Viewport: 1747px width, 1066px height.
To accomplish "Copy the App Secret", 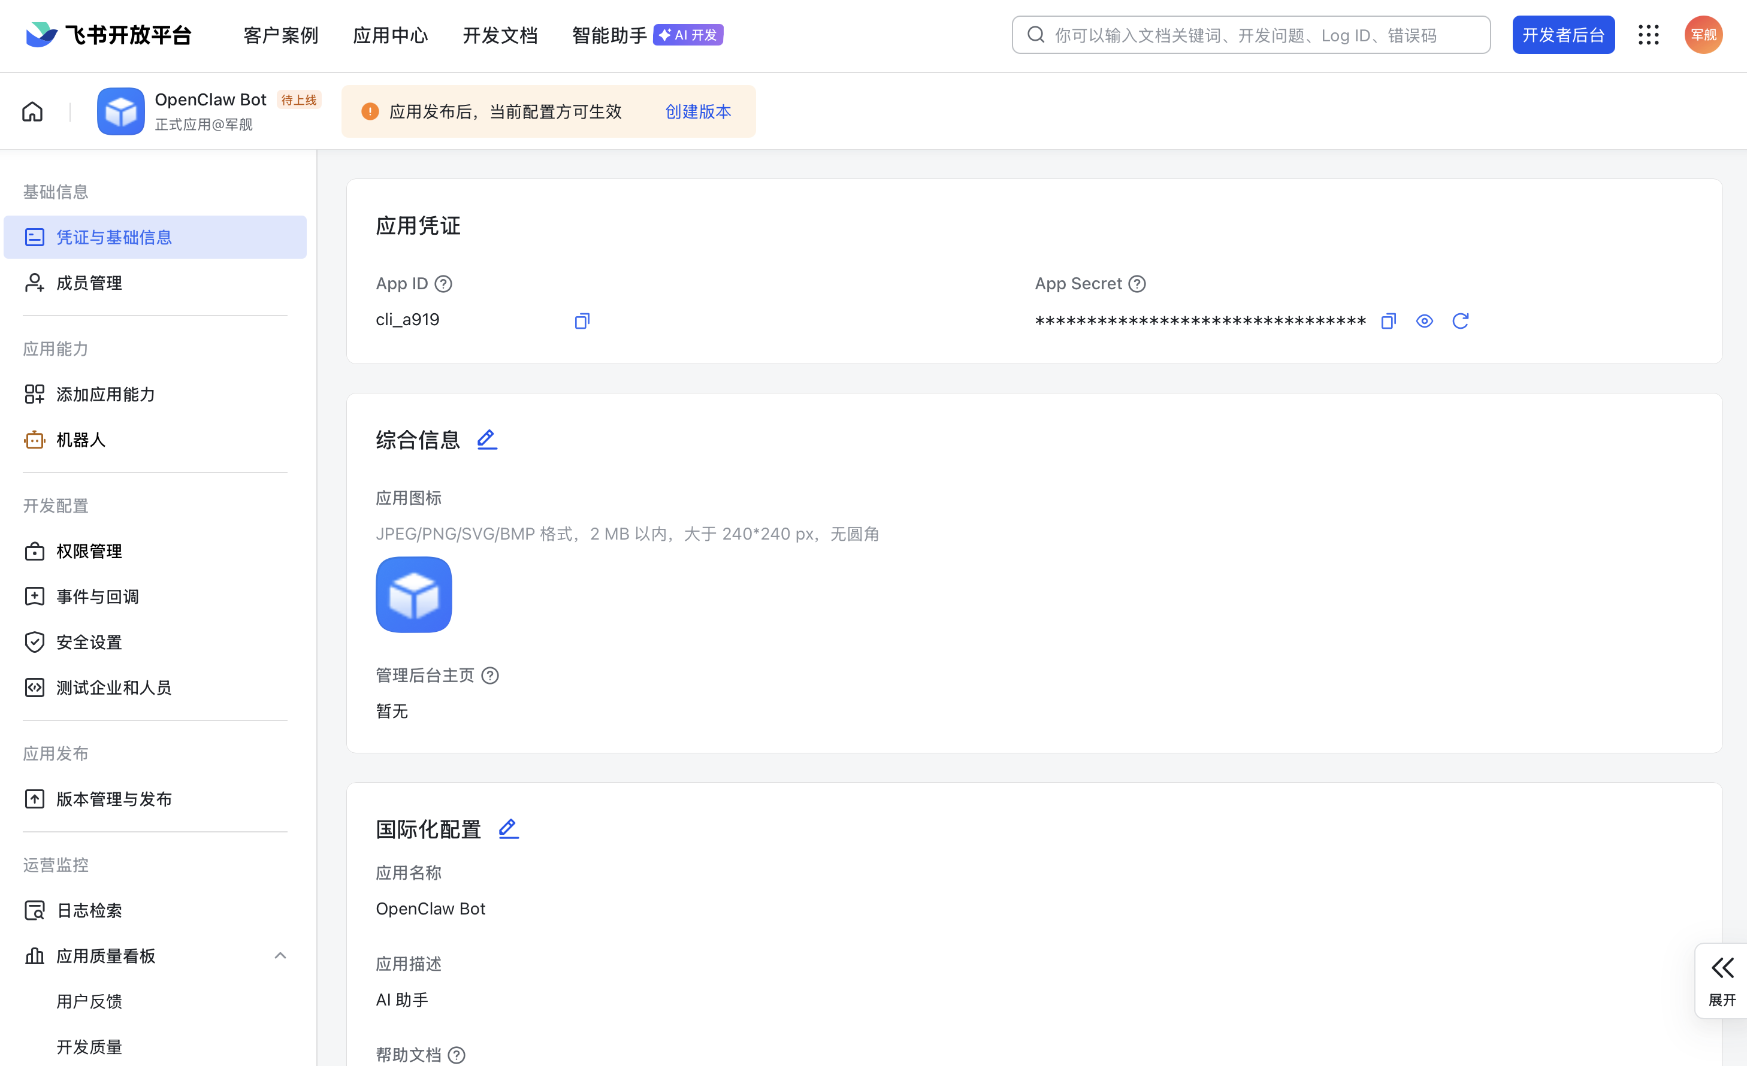I will click(1388, 321).
